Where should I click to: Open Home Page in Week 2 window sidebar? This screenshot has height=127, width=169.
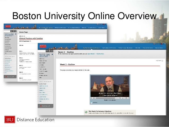coord(42,59)
